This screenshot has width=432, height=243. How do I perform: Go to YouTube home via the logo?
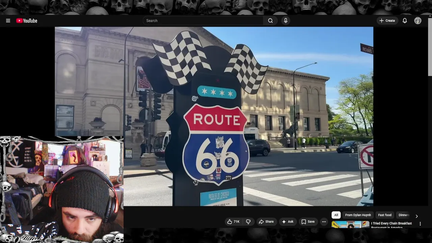tap(27, 21)
